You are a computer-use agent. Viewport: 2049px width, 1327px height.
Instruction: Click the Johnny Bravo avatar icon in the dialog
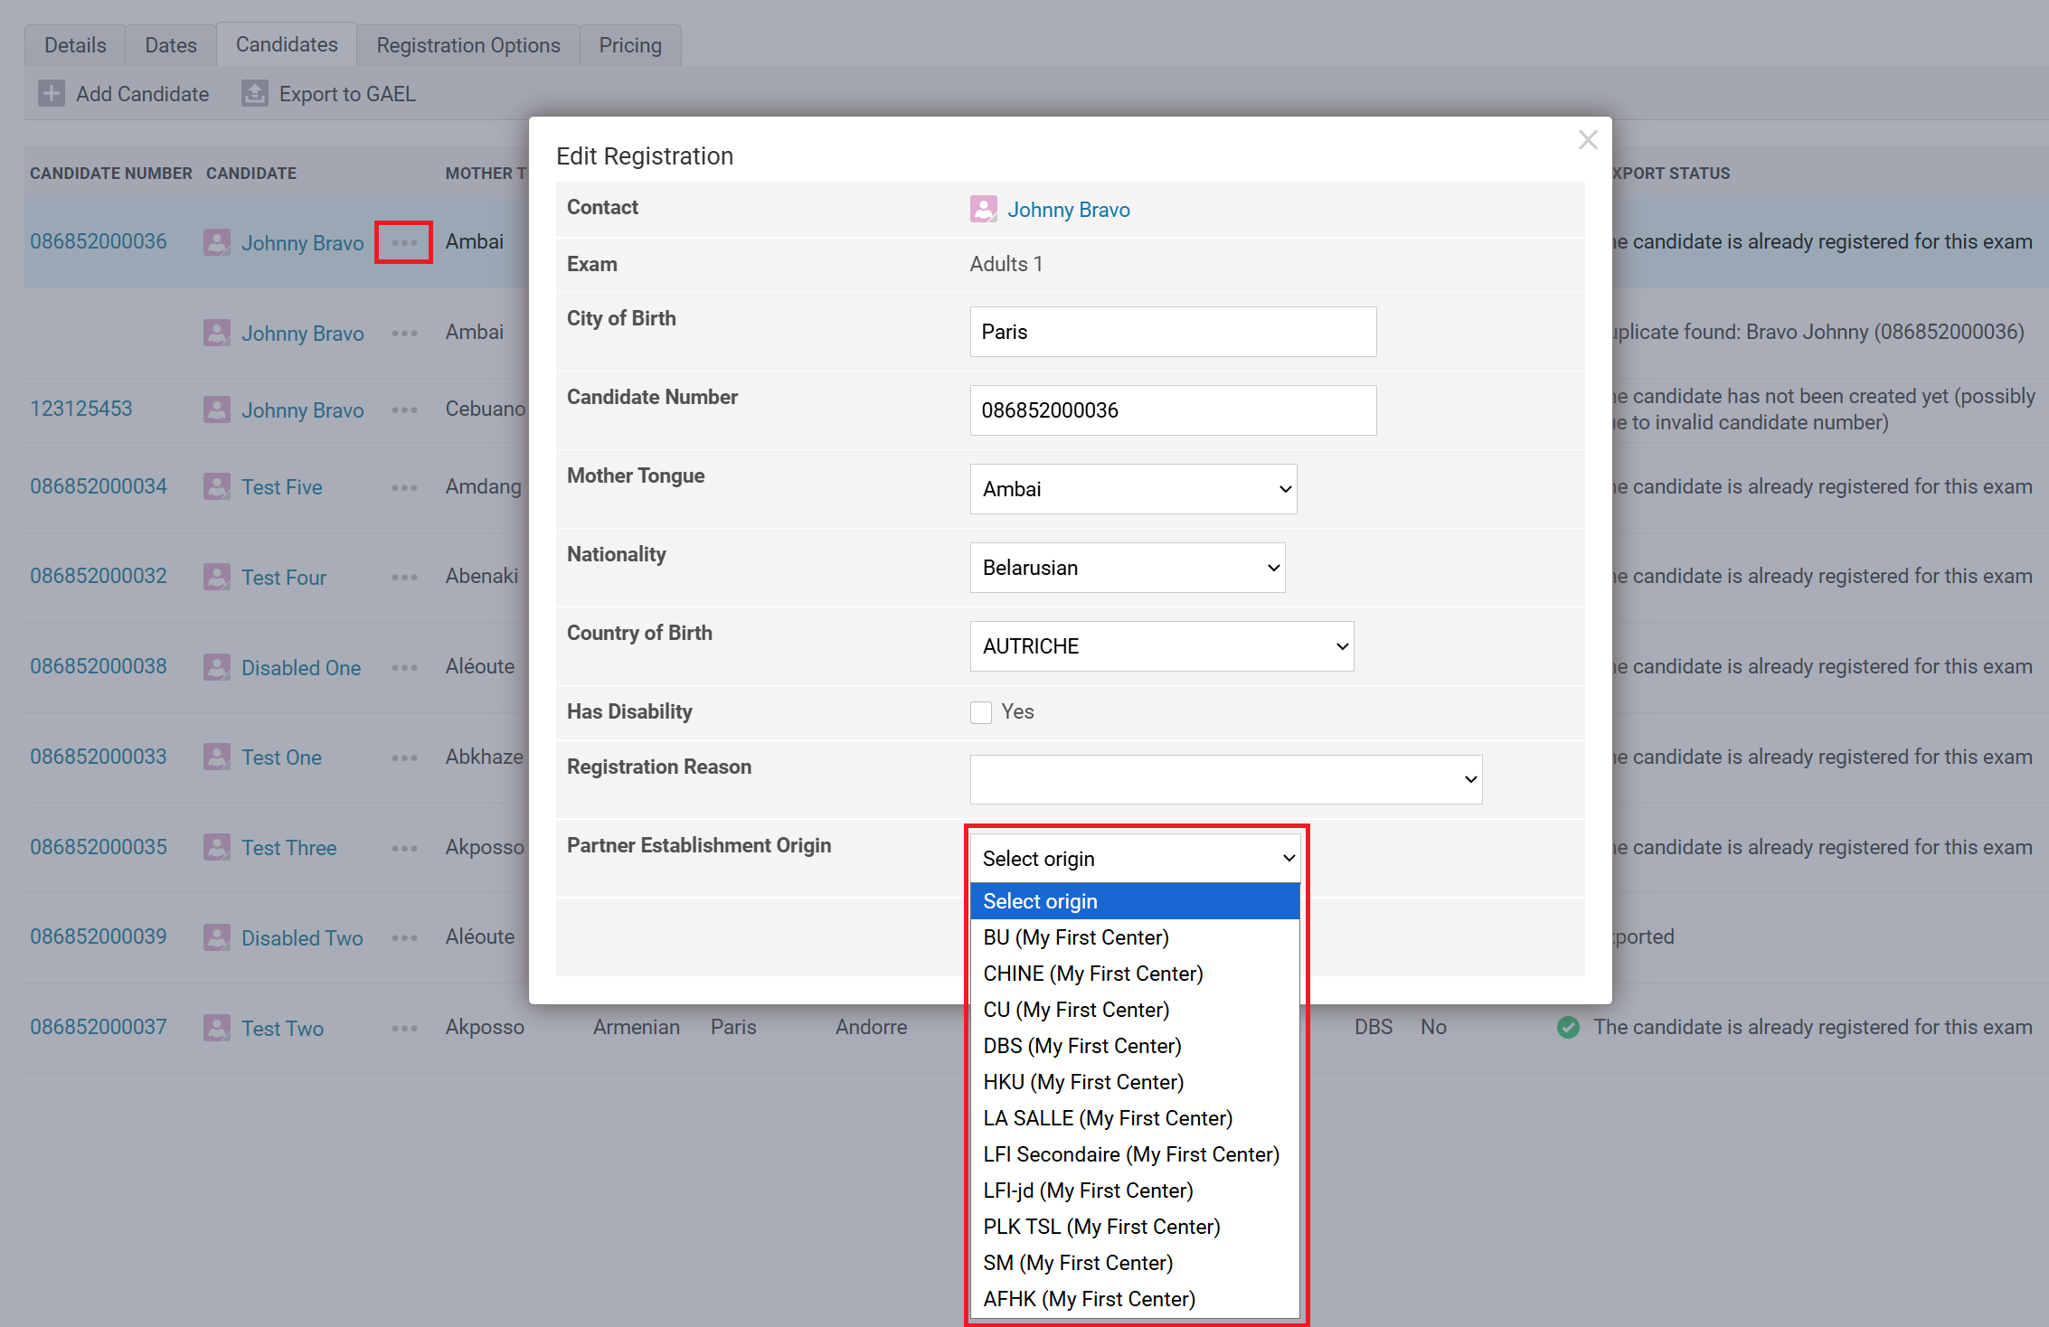point(983,209)
